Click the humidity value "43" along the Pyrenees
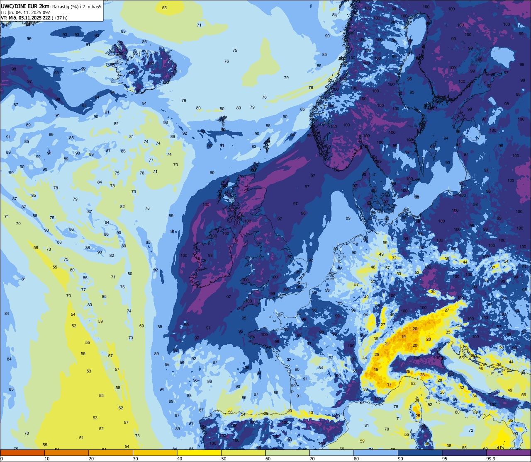This screenshot has height=462, width=531. pyautogui.click(x=311, y=412)
